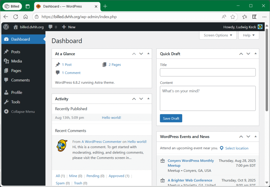Screen dimensions: 270x187
Task: Expand the Screen Options dropdown
Action: coord(218,35)
